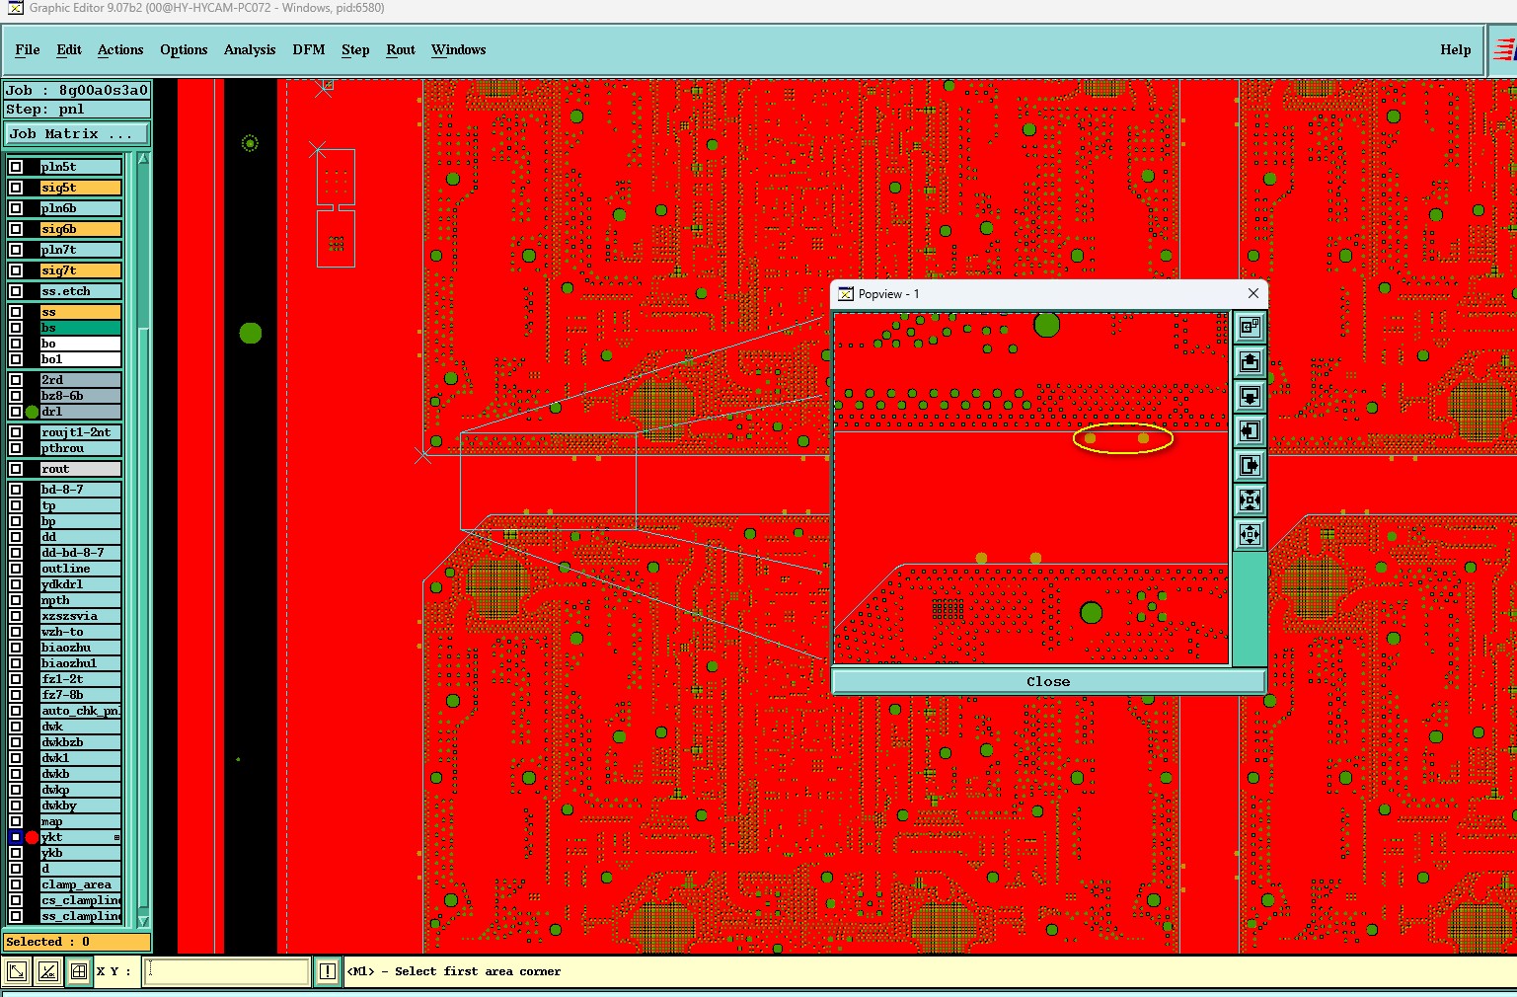Open the Analysis menu
The width and height of the screenshot is (1517, 997).
(250, 49)
